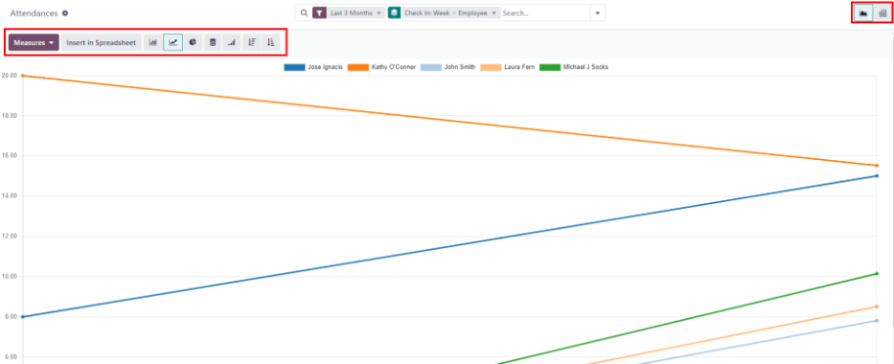Open the Measures dropdown
The height and width of the screenshot is (364, 894).
tap(34, 43)
